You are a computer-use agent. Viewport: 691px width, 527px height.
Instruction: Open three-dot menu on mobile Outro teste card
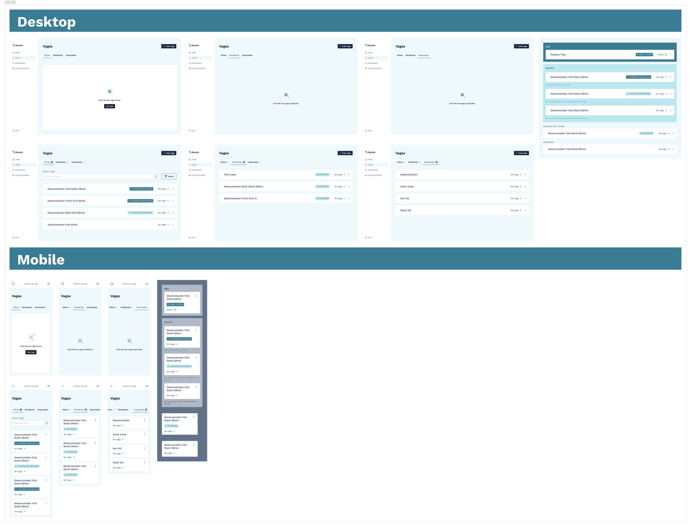145,434
